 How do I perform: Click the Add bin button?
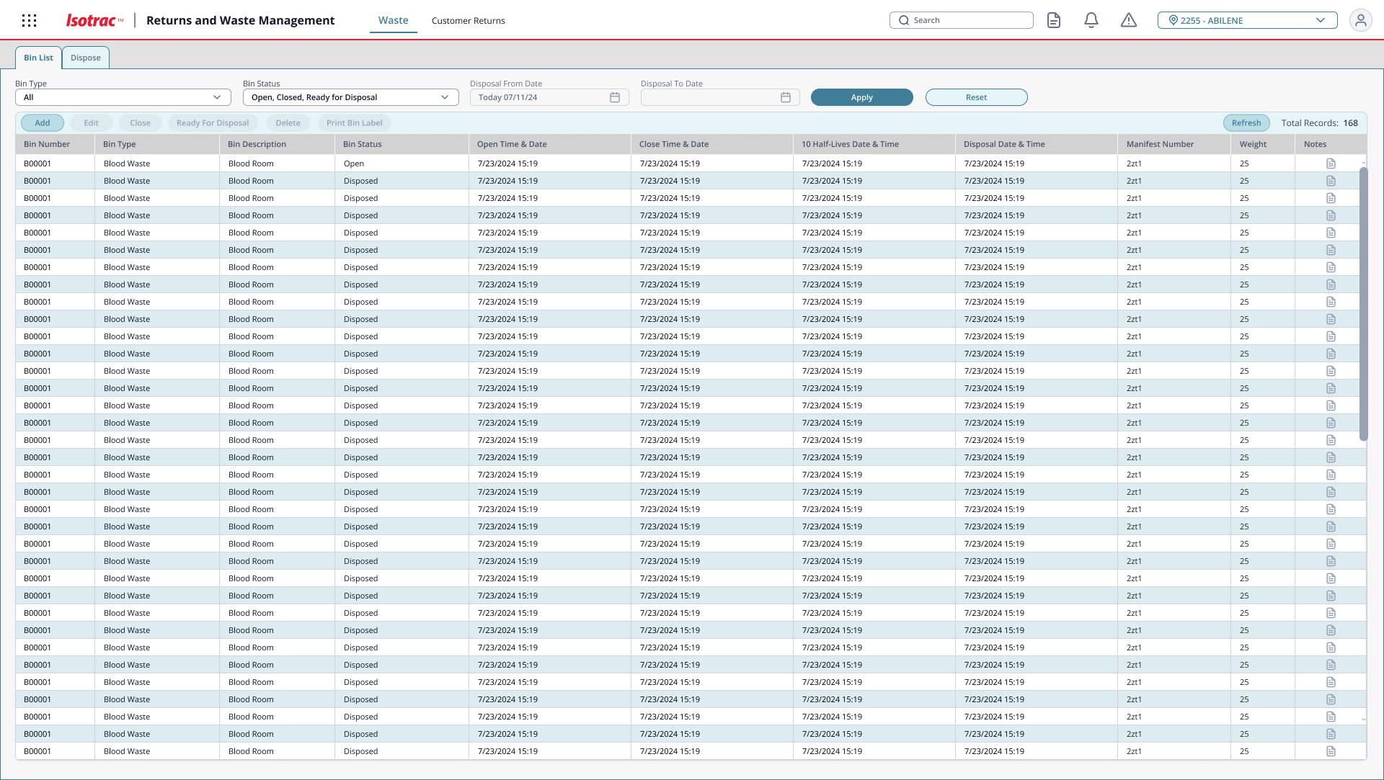pos(43,123)
